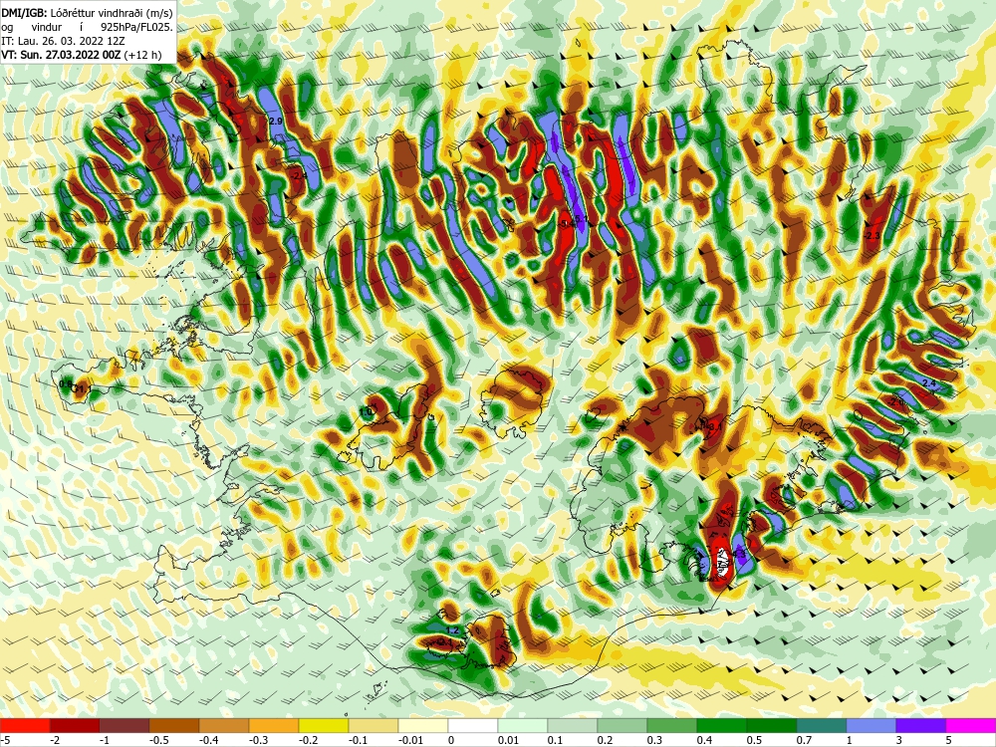The height and width of the screenshot is (747, 996).
Task: Click the soft green legend swatch above 0.2
Action: (622, 725)
